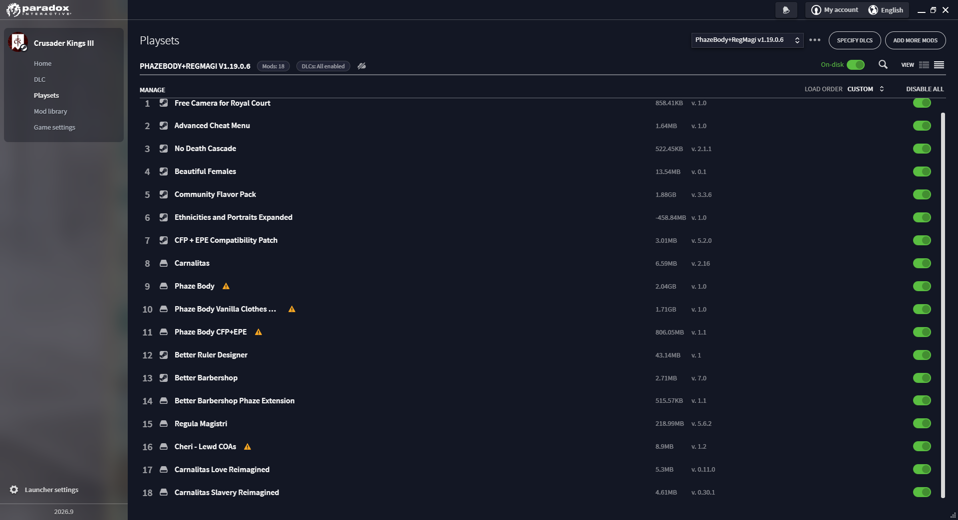Click Steam source icon for Community Flavor Pack
Image resolution: width=958 pixels, height=520 pixels.
pos(164,194)
